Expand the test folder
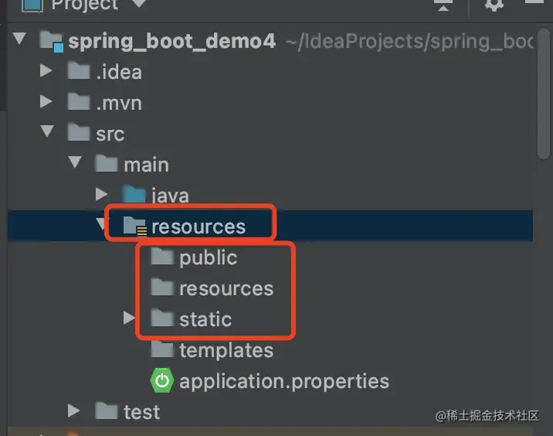The image size is (553, 436). click(x=73, y=410)
